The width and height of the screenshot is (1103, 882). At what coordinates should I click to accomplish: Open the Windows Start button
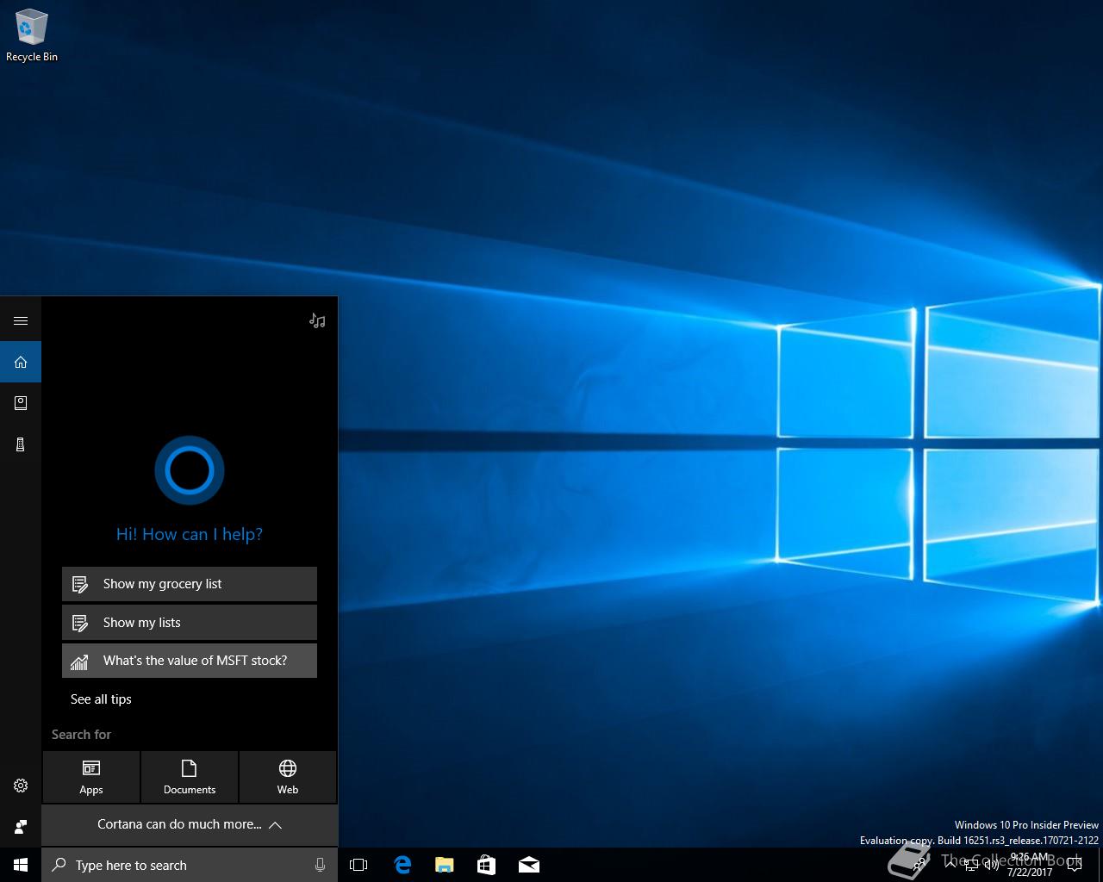click(21, 865)
